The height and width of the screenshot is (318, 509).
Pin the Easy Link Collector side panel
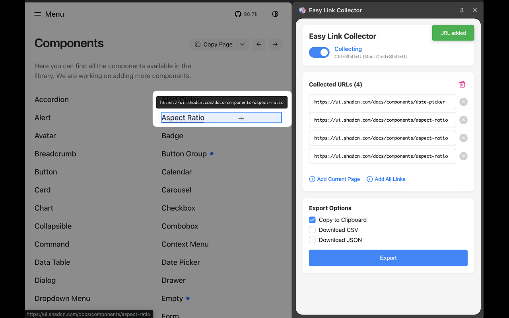click(462, 10)
